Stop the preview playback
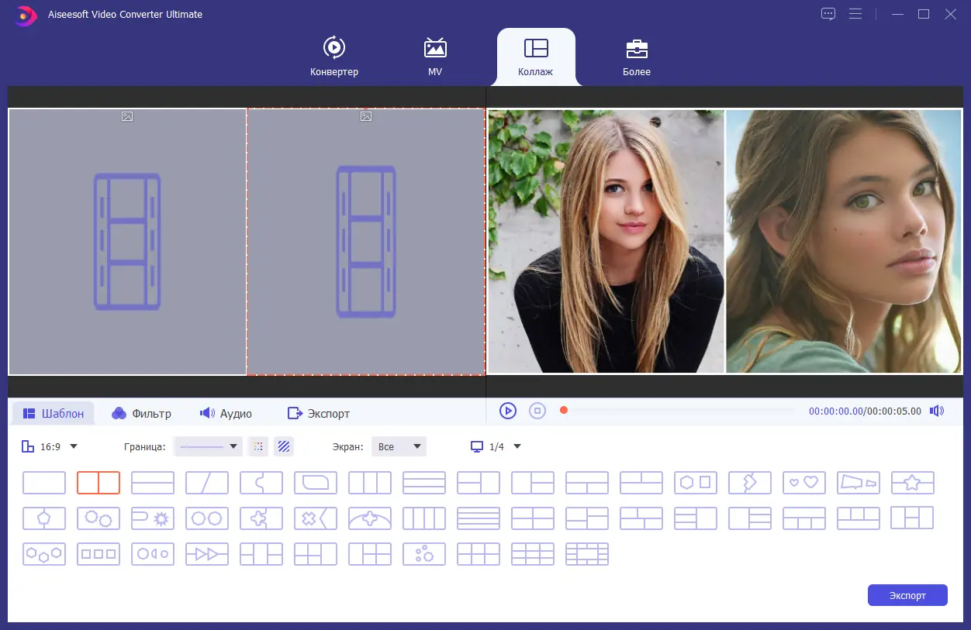This screenshot has width=971, height=630. tap(537, 411)
